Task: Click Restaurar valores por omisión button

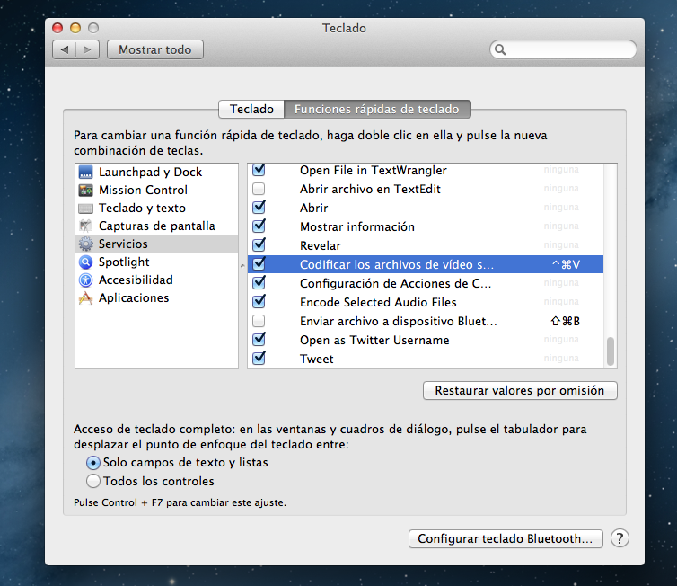Action: [520, 391]
